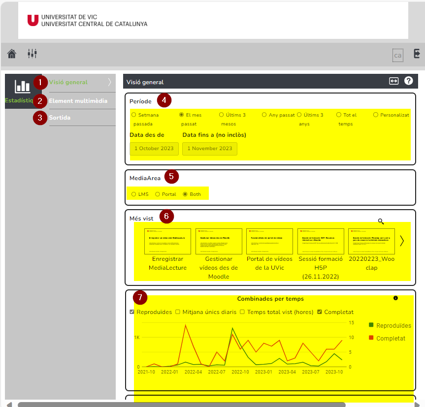Open the Sortida menu item

click(60, 118)
